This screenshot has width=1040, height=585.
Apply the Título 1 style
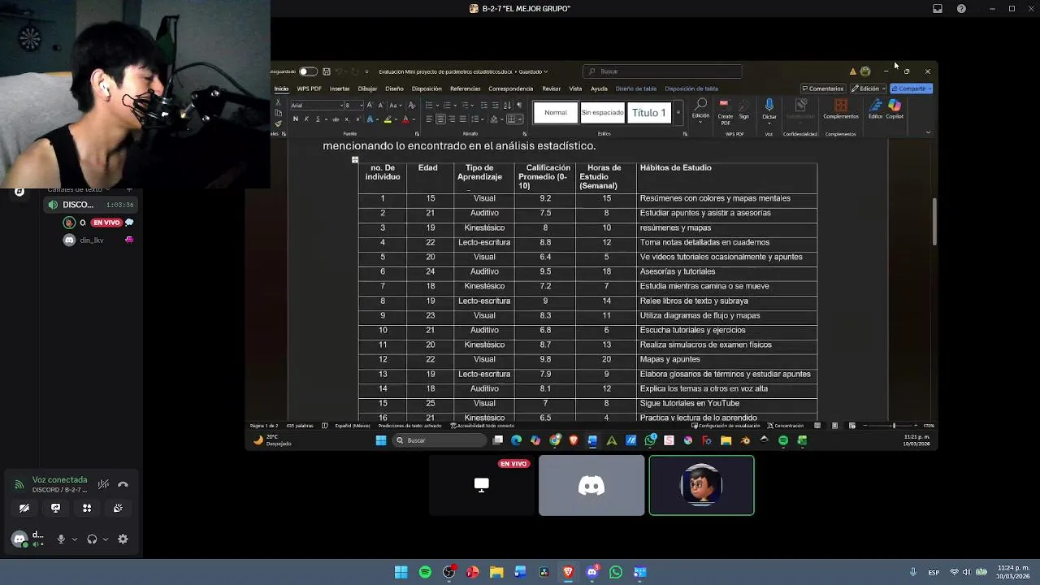pos(649,113)
